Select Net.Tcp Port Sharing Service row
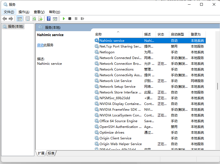Screen dimensions: 220x164 150,46
